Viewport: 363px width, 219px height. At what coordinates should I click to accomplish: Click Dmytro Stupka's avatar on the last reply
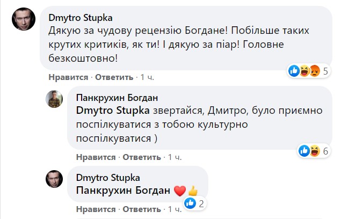(x=56, y=178)
